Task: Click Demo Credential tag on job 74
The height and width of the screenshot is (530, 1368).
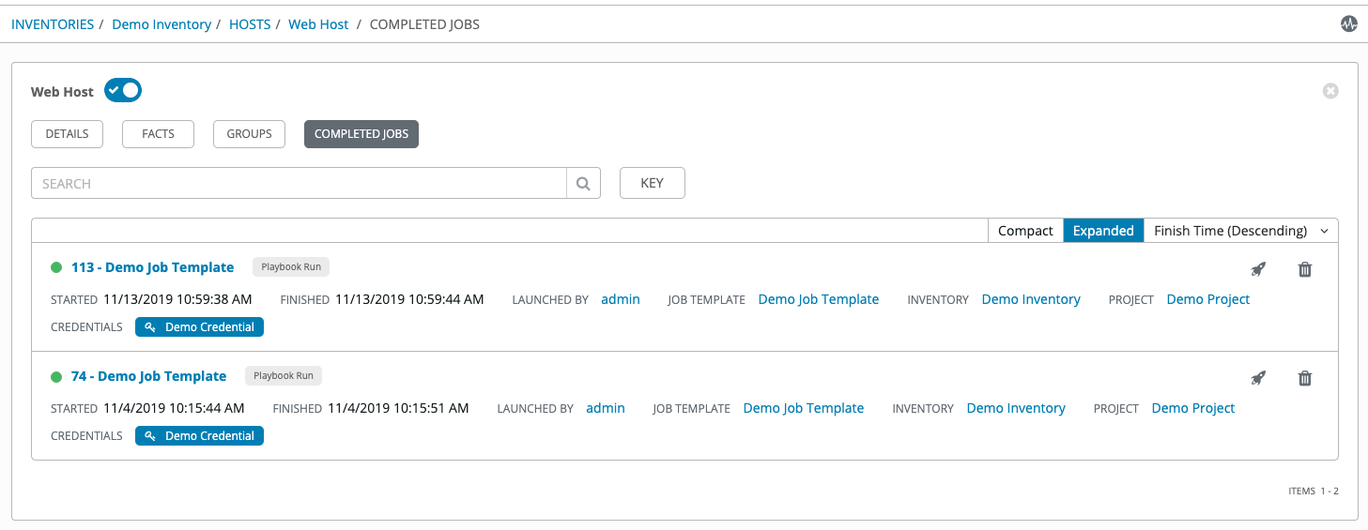Action: (199, 436)
